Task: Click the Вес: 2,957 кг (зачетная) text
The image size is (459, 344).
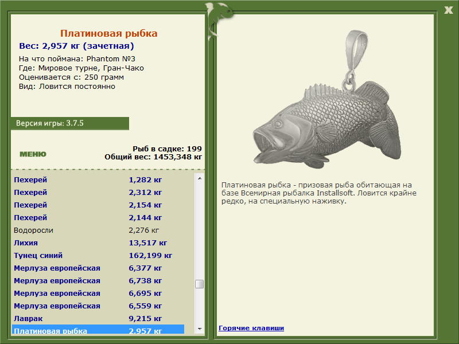Action: (76, 46)
